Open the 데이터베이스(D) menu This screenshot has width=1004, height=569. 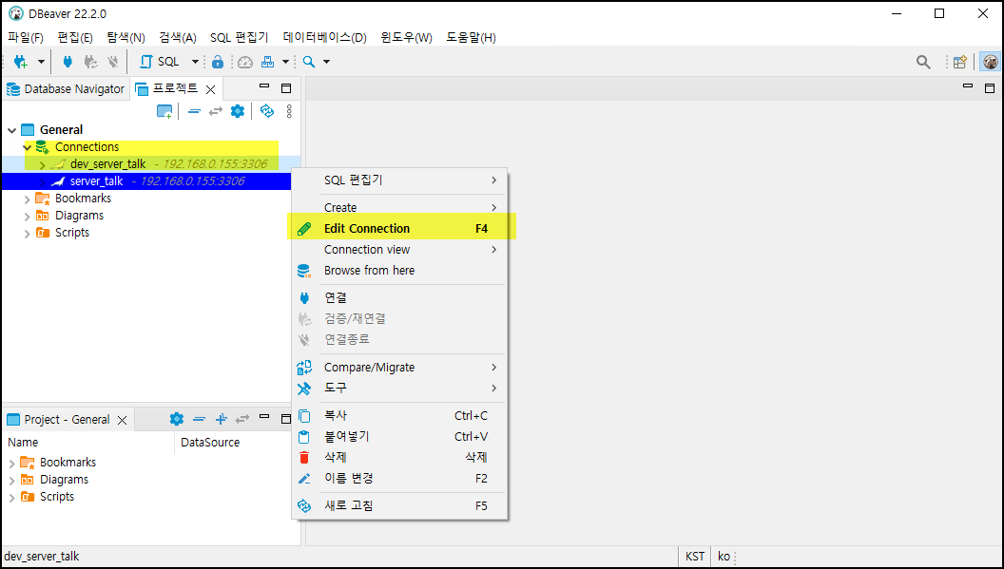324,38
